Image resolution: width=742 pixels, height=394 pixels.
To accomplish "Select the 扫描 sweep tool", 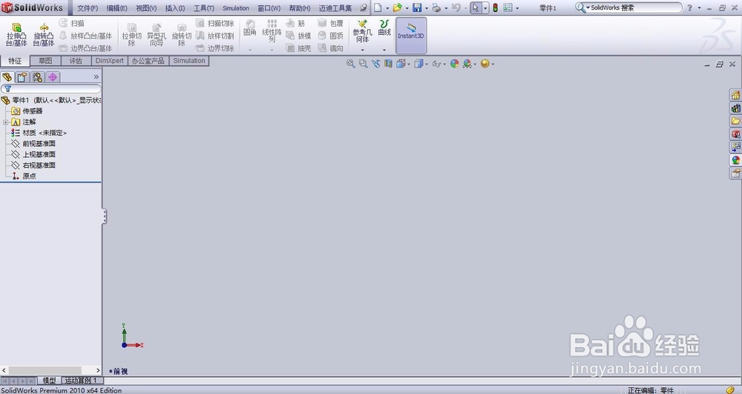I will (71, 23).
